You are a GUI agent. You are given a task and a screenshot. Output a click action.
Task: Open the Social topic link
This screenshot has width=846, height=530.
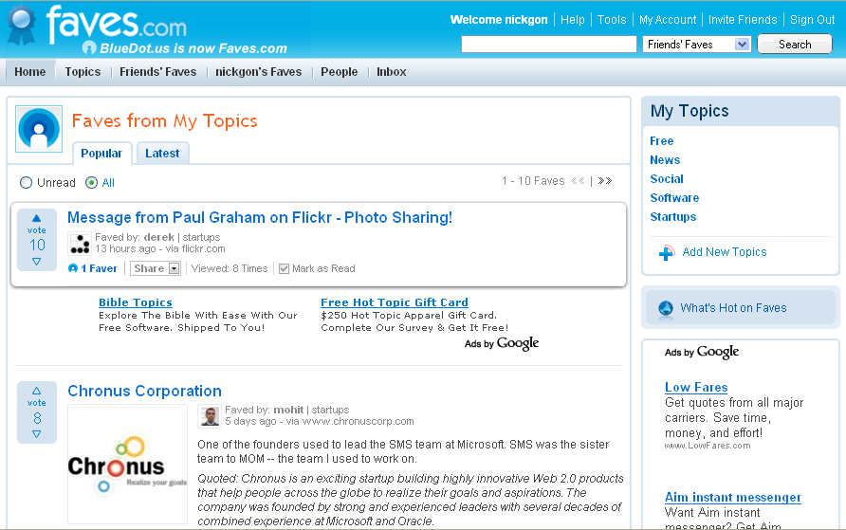(x=667, y=179)
